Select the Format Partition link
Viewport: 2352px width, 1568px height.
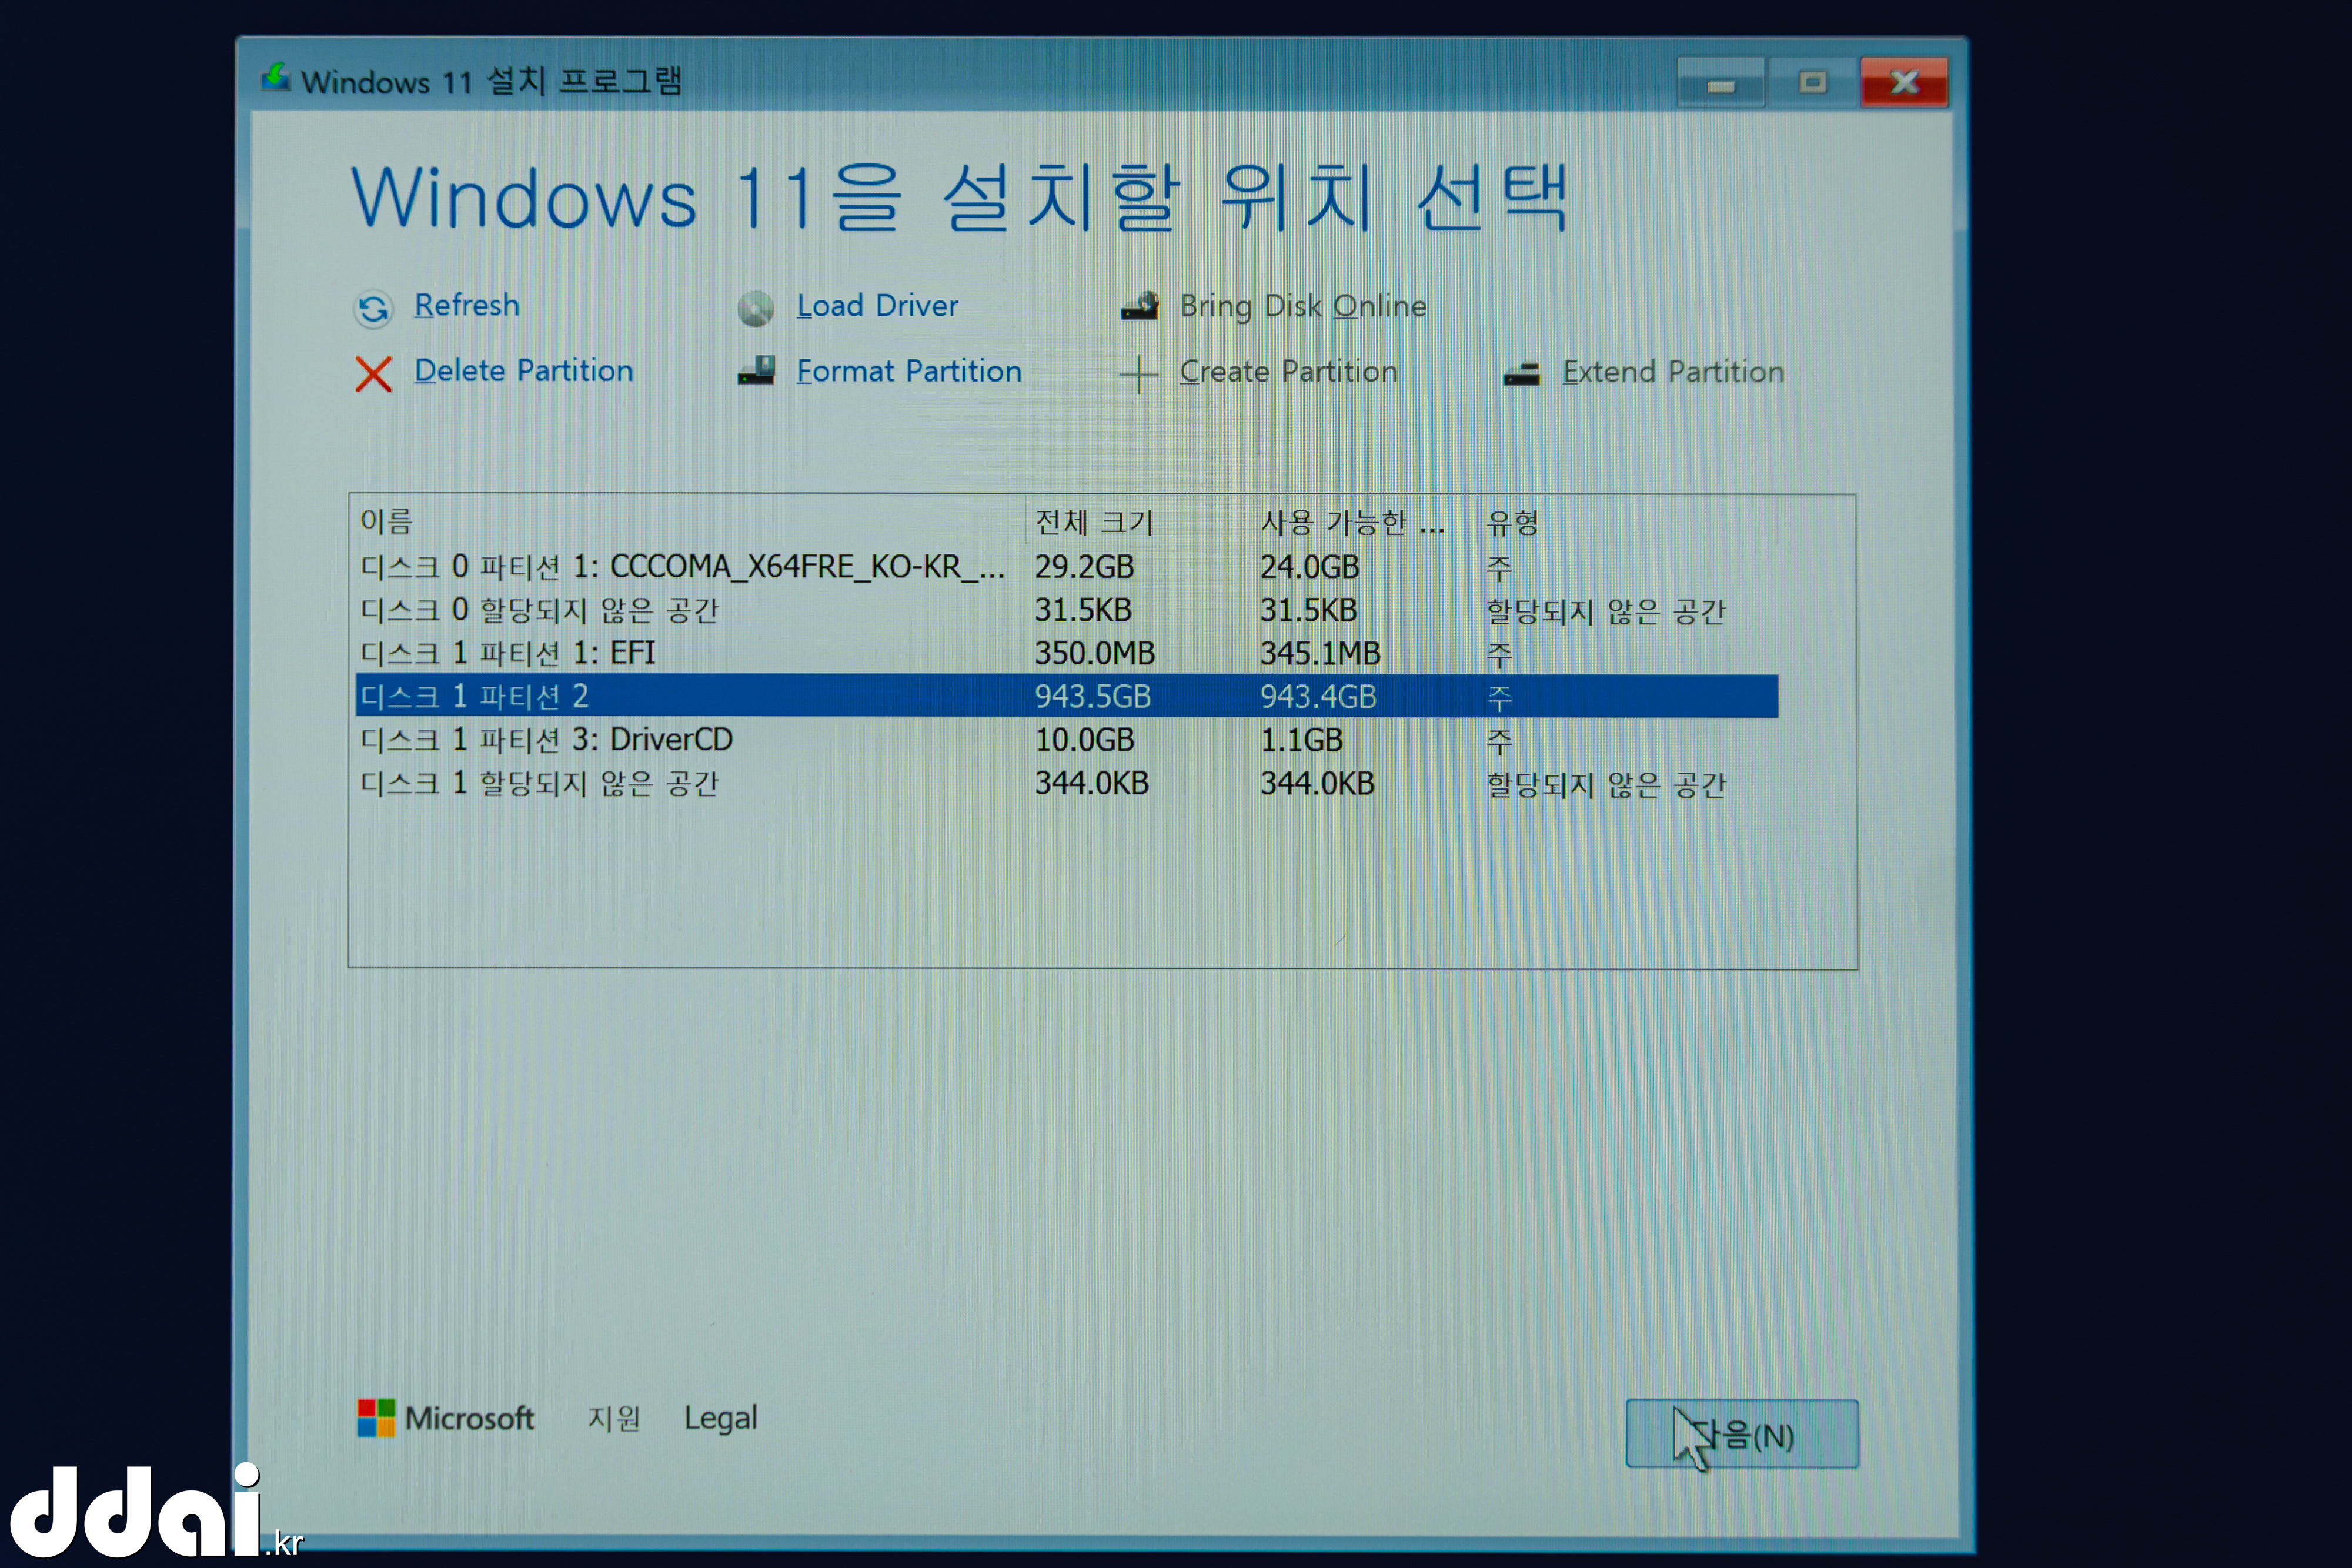pyautogui.click(x=908, y=371)
